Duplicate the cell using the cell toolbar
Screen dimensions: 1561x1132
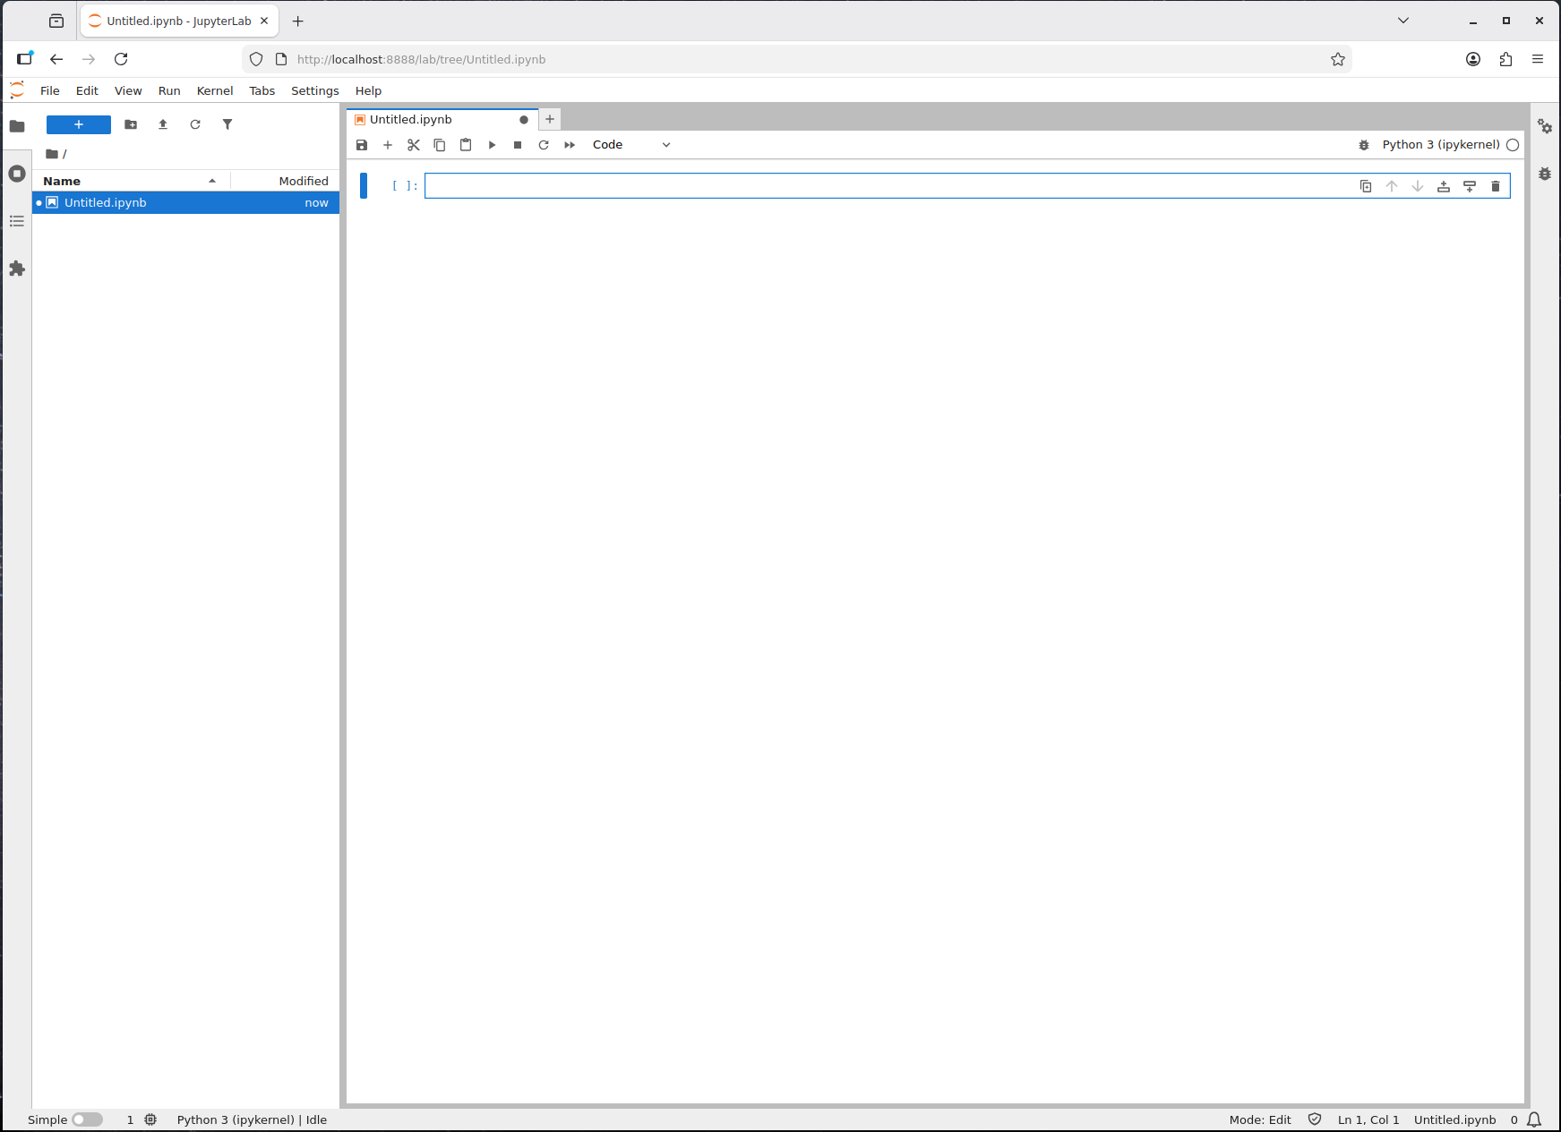(1366, 186)
